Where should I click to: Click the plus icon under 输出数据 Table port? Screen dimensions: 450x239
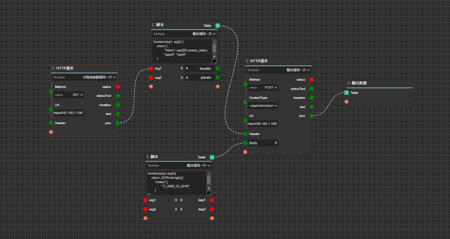pyautogui.click(x=346, y=102)
